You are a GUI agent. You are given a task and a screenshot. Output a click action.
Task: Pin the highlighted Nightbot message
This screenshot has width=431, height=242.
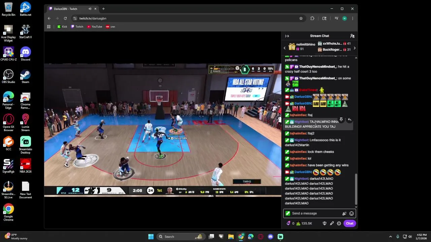click(x=341, y=120)
